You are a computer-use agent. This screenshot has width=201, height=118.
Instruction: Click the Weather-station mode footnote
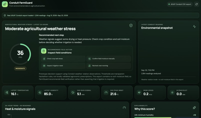(162, 79)
